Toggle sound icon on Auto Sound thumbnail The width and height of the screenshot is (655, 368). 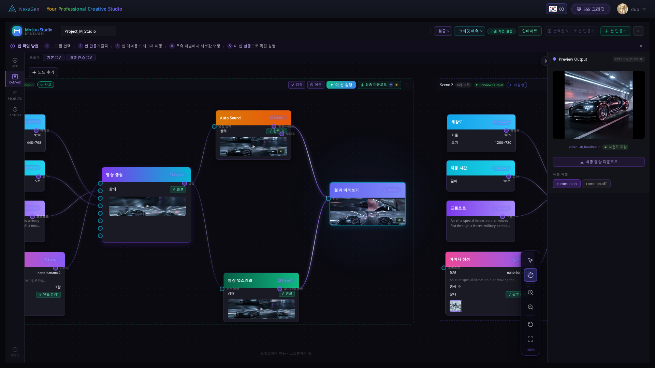pos(281,151)
